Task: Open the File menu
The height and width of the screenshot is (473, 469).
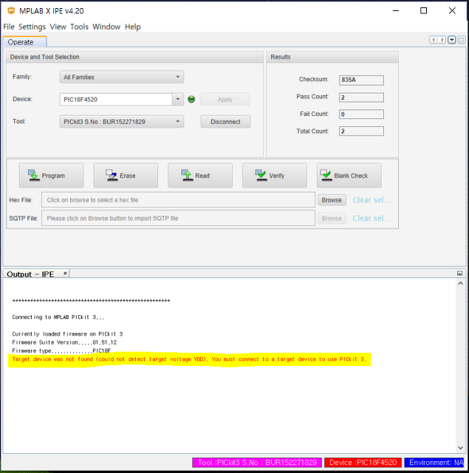Action: click(x=9, y=27)
